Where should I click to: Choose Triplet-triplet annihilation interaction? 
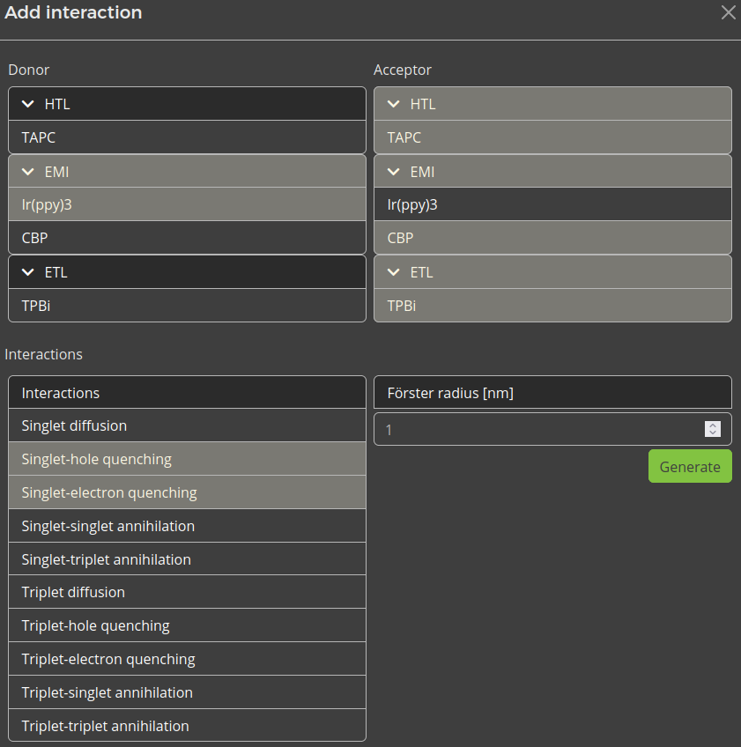(x=187, y=726)
